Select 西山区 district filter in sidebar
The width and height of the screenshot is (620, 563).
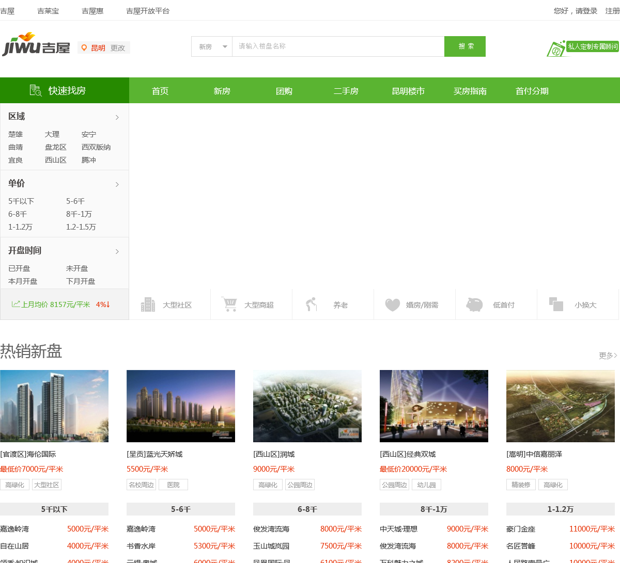[x=56, y=160]
